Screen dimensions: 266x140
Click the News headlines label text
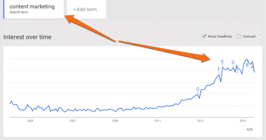[220, 36]
